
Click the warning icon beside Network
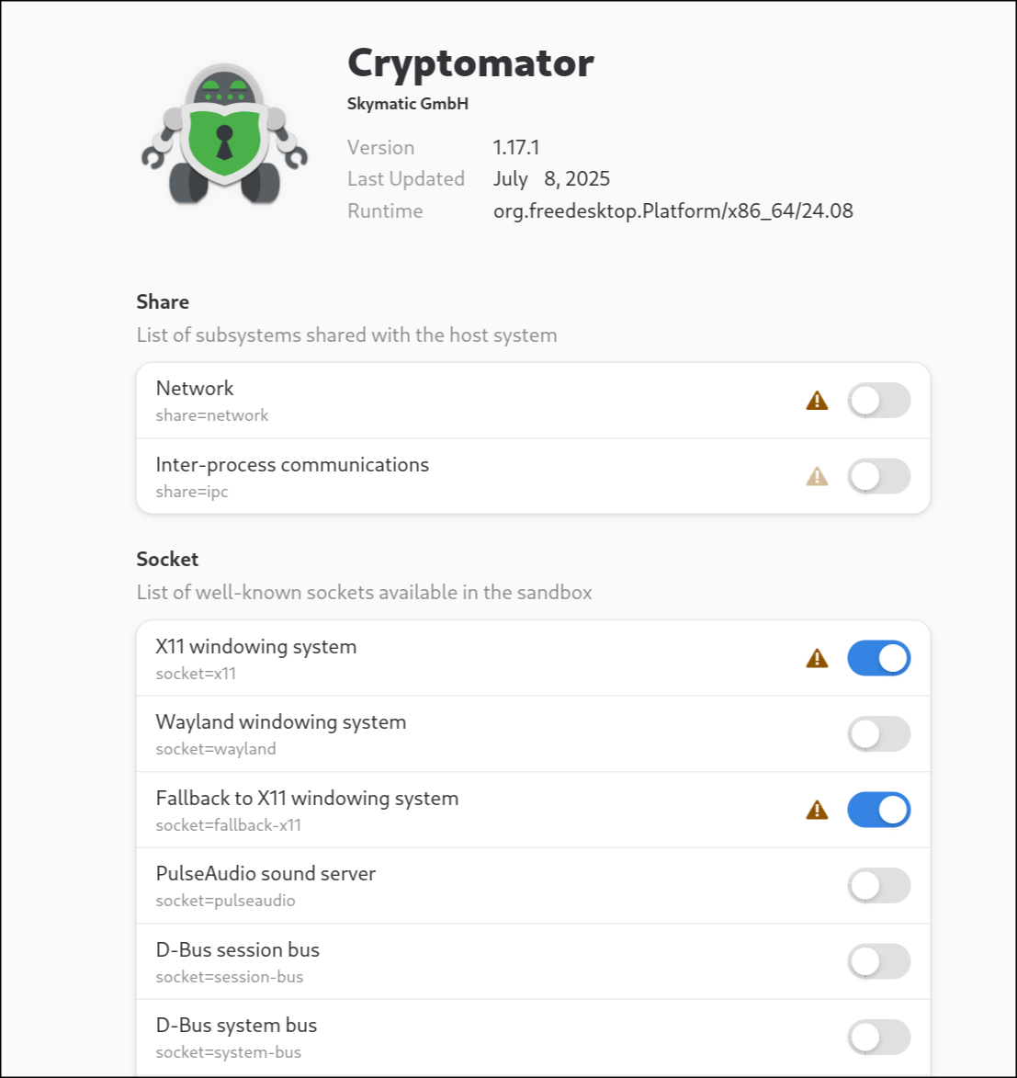point(817,400)
